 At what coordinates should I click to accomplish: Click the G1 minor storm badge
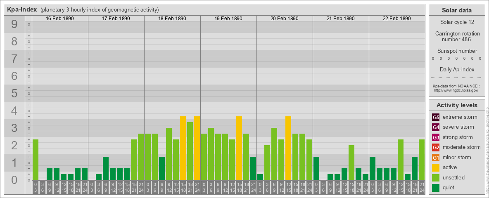(436, 158)
